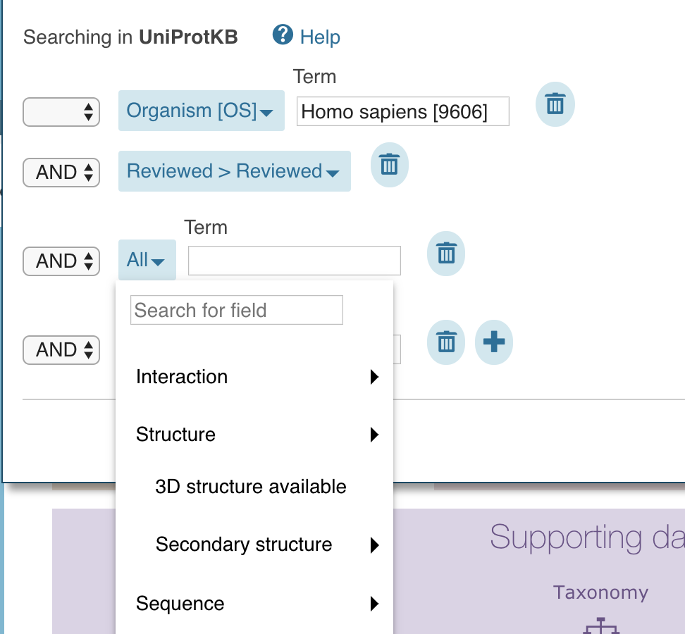Viewport: 685px width, 634px height.
Task: Delete the Organism [OS] search row via trash icon
Action: coord(555,104)
